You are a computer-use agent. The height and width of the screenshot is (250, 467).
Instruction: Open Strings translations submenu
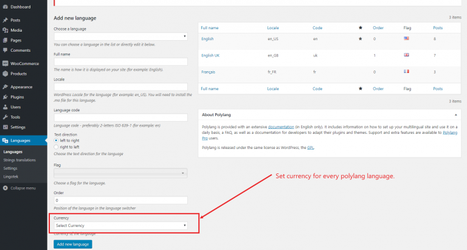(x=19, y=160)
